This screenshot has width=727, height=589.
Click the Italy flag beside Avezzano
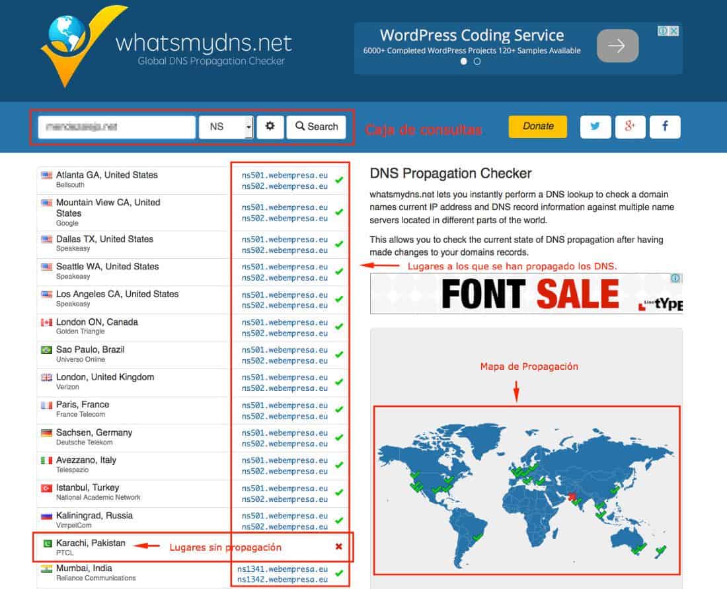(46, 460)
